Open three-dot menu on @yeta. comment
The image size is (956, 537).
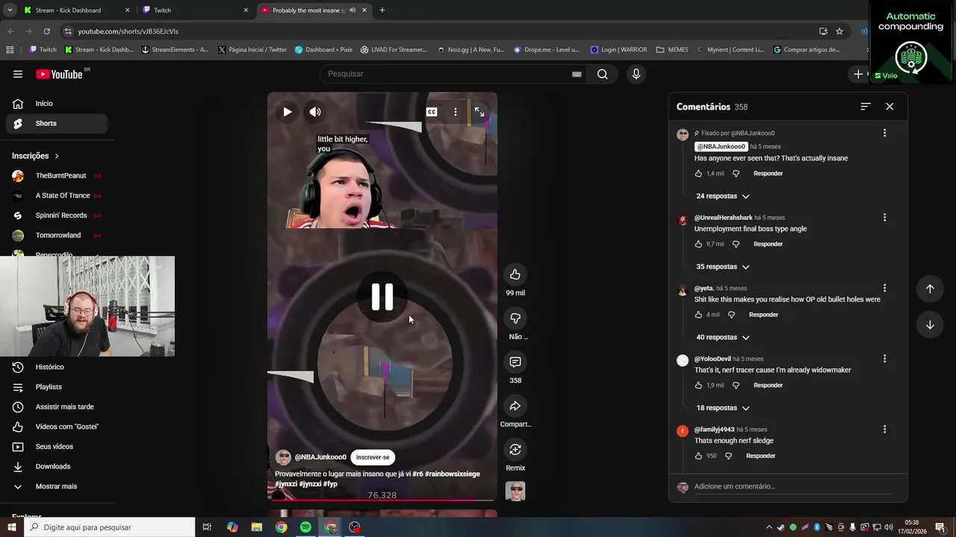point(884,288)
